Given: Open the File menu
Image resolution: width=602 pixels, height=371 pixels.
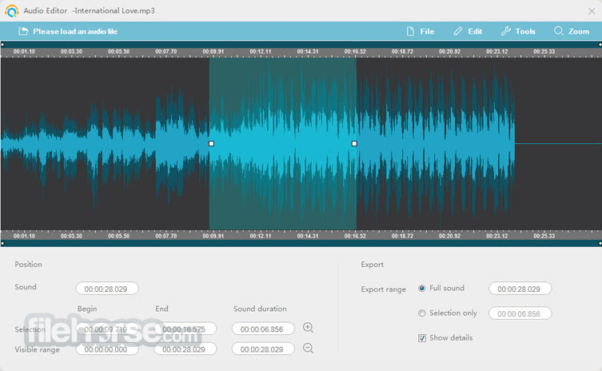Looking at the screenshot, I should click(421, 31).
